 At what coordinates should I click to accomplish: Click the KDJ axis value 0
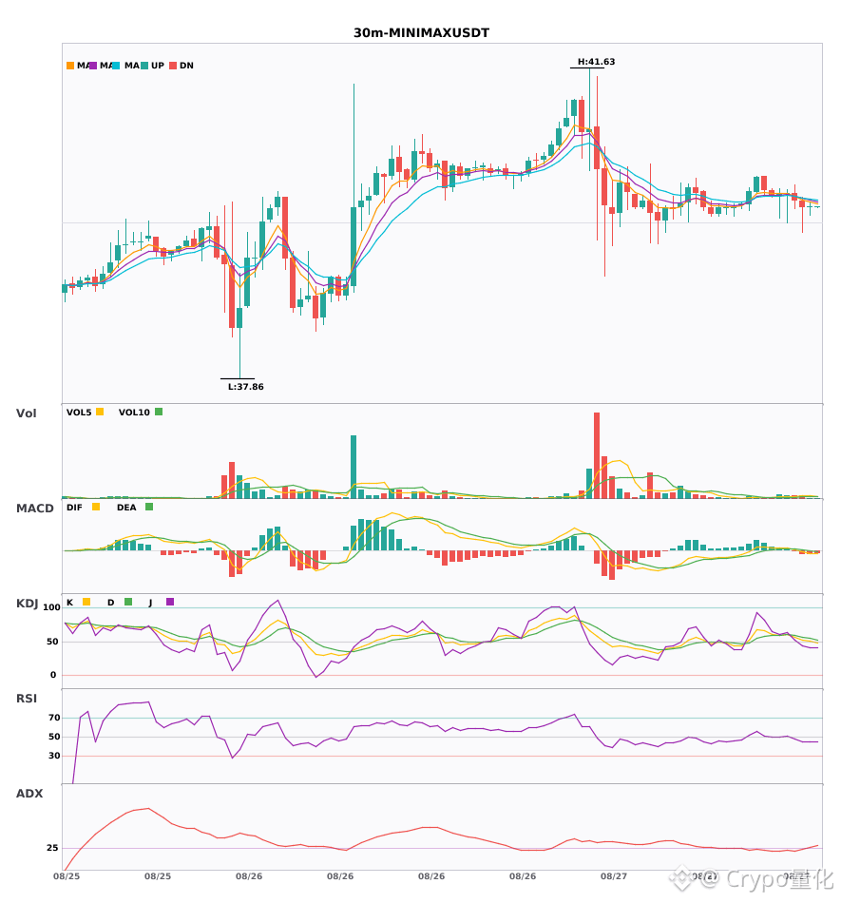tap(53, 675)
